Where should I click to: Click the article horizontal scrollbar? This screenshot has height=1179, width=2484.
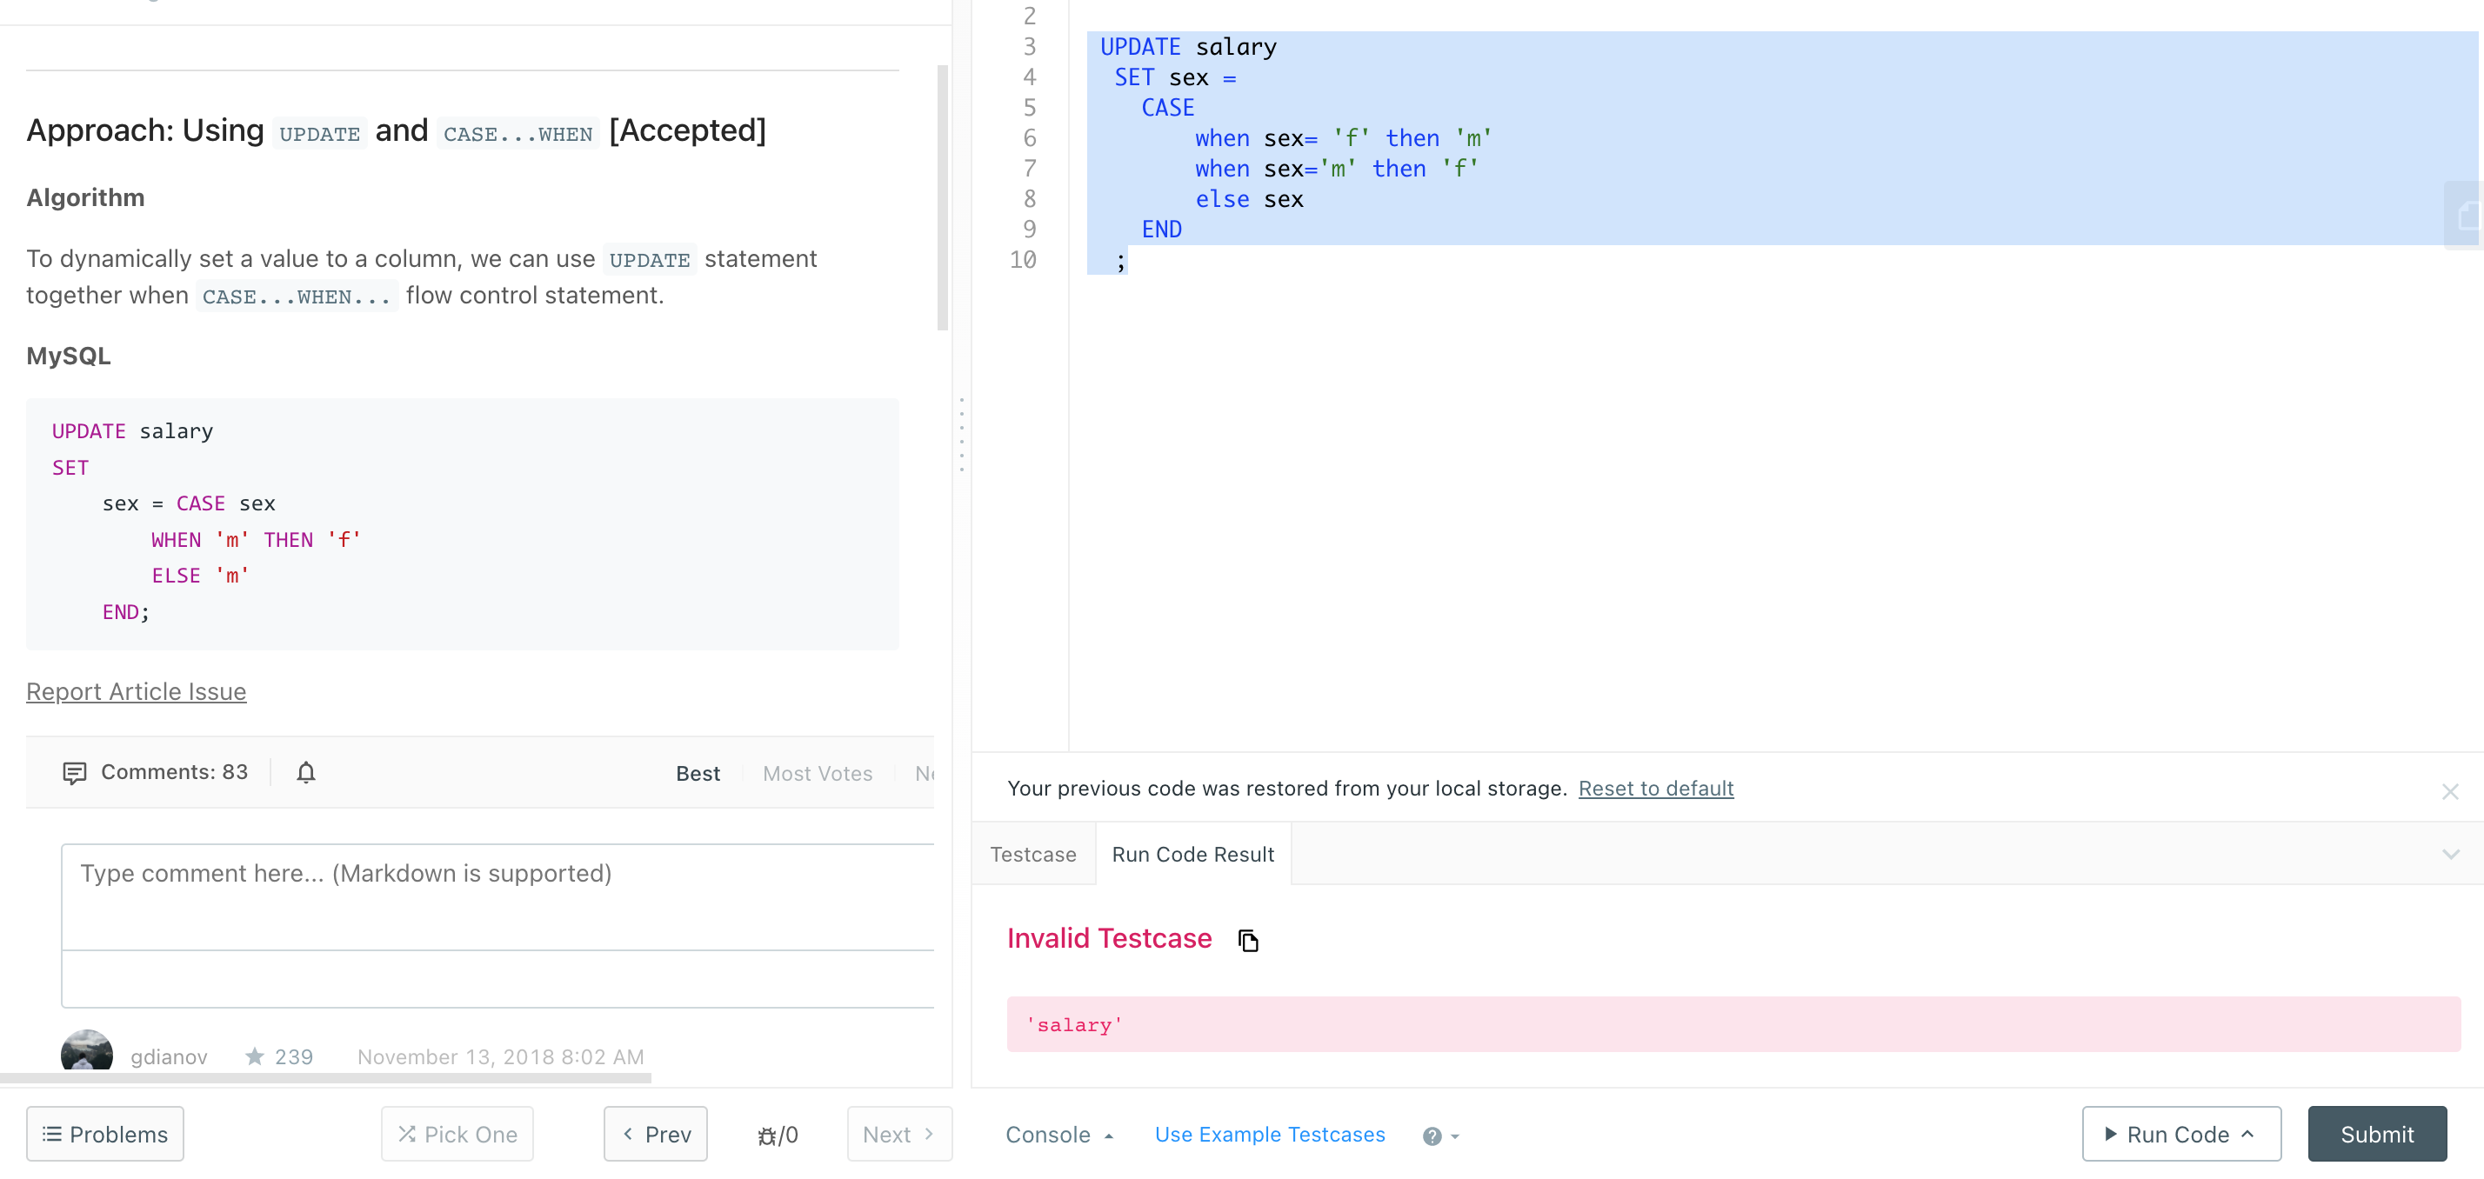coord(325,1079)
